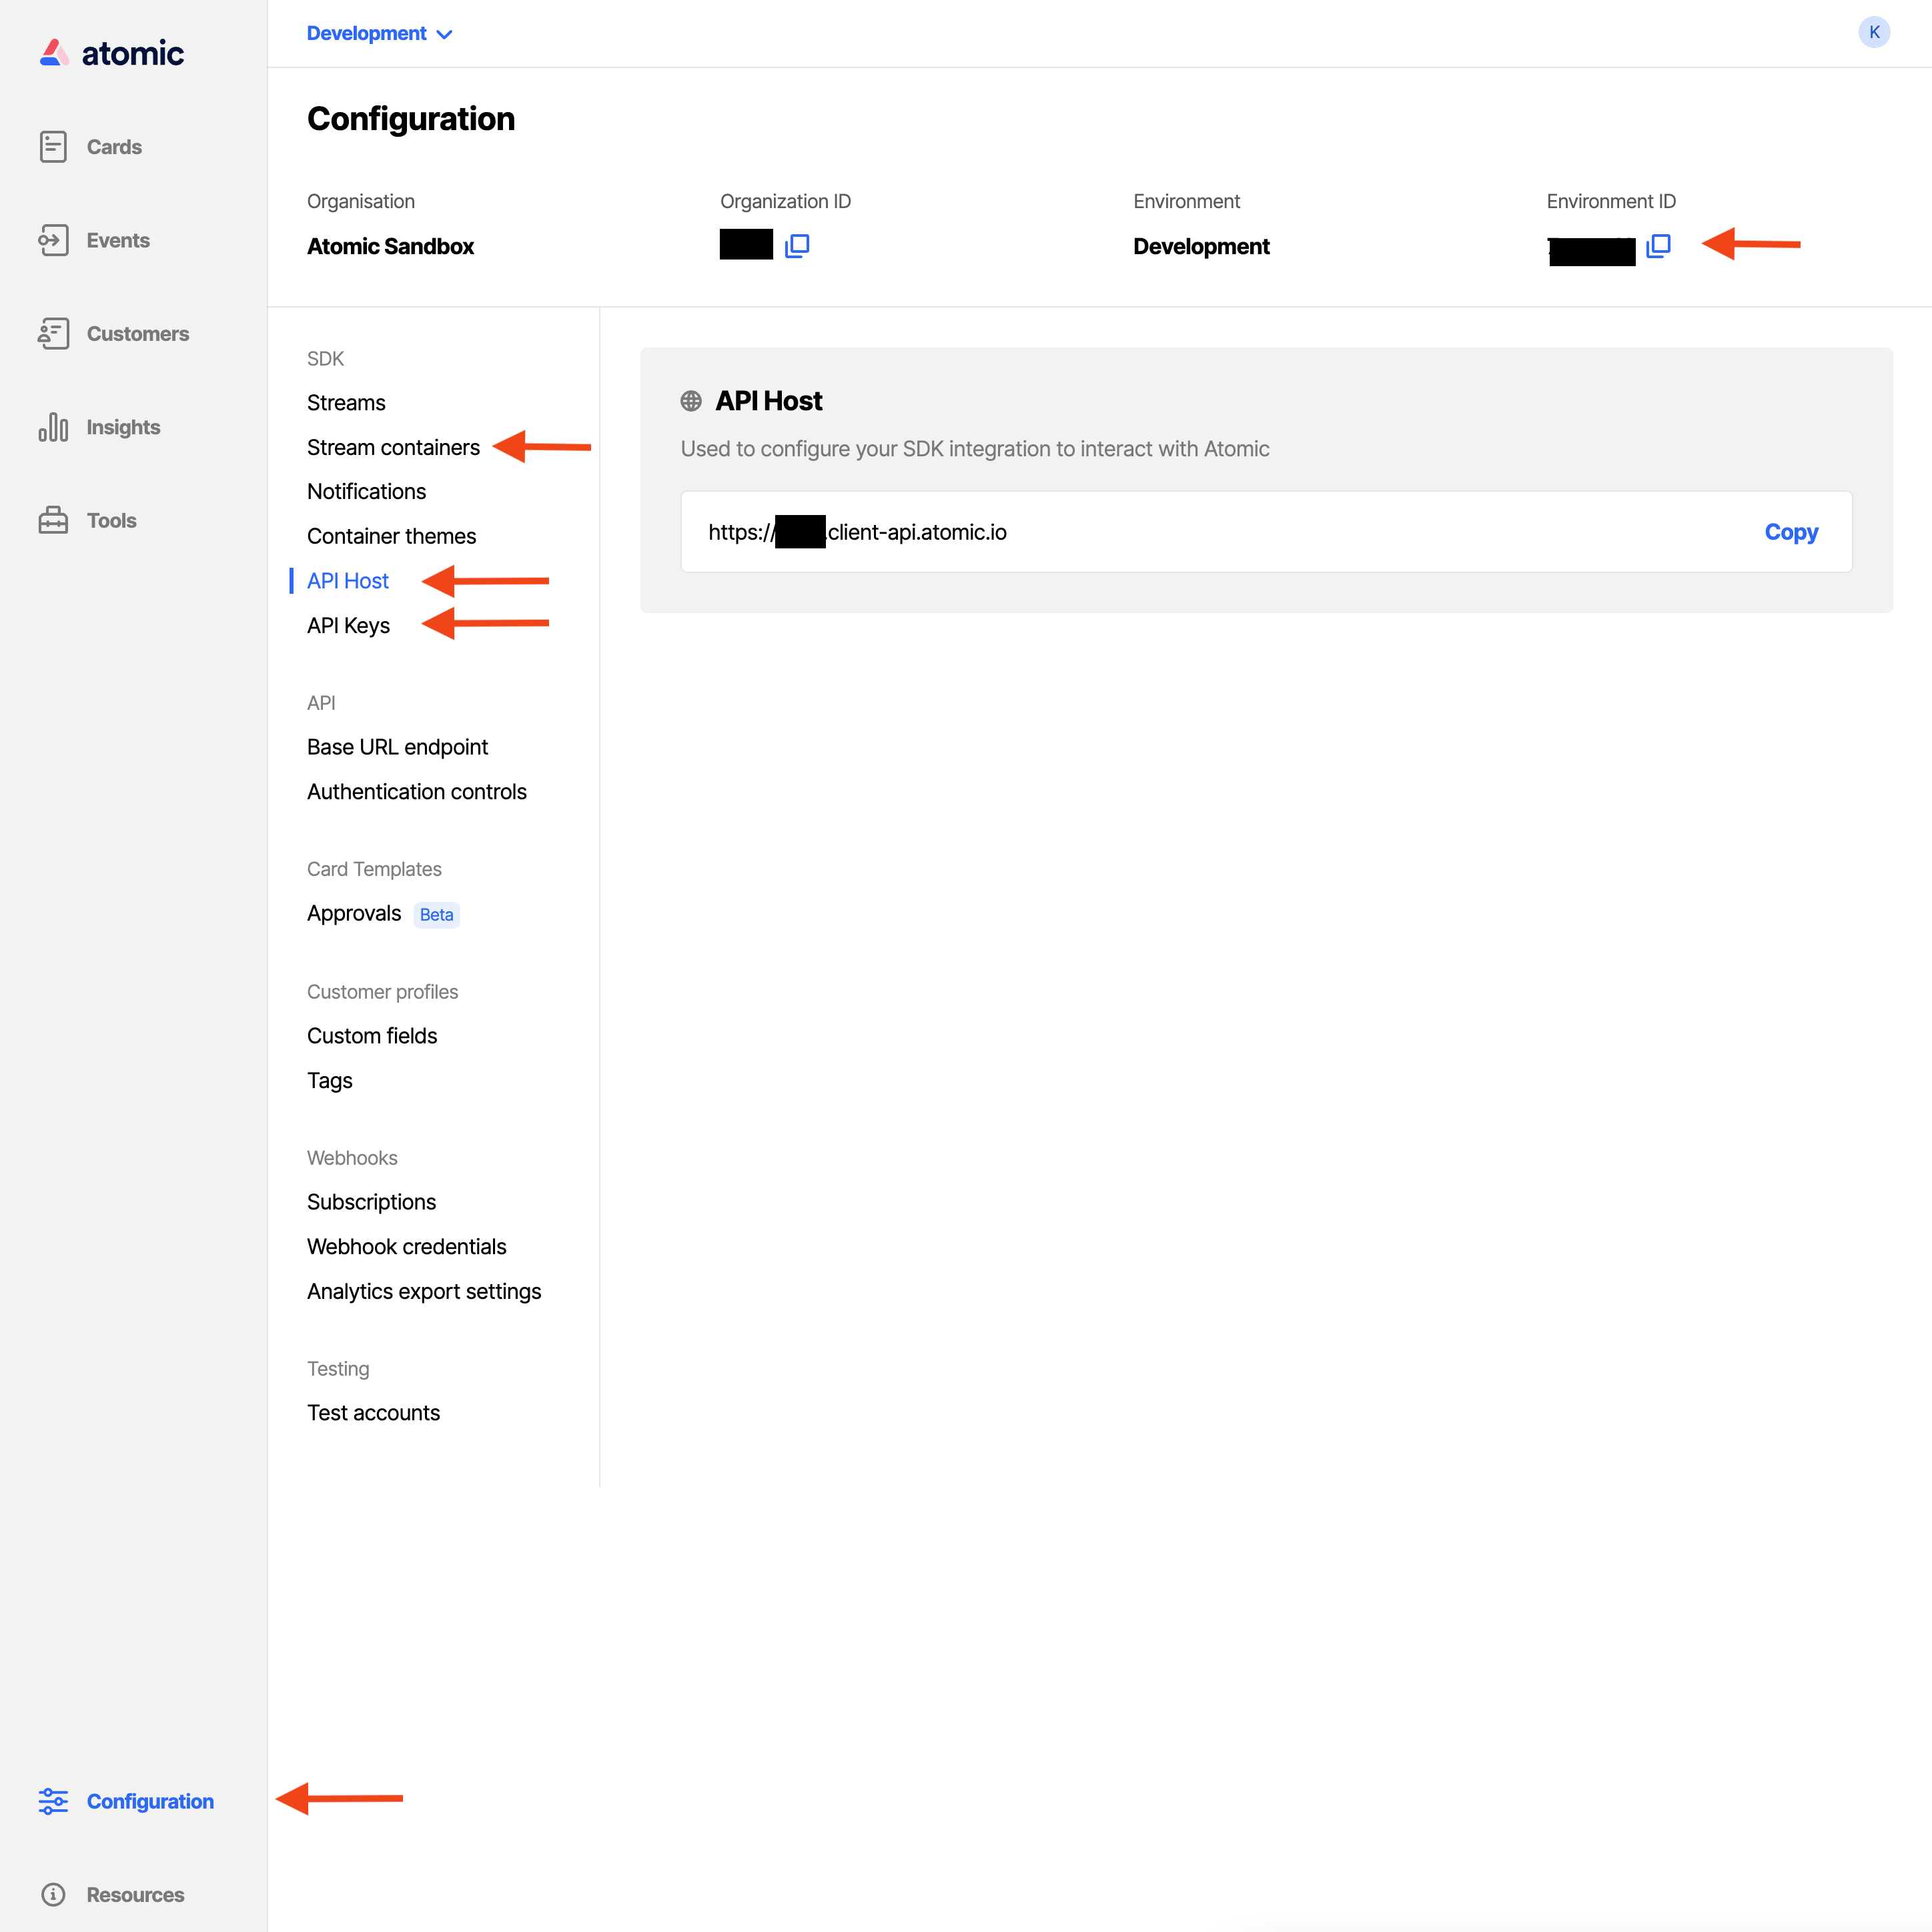Click Copy button for API Host
This screenshot has width=1932, height=1932.
[1791, 531]
